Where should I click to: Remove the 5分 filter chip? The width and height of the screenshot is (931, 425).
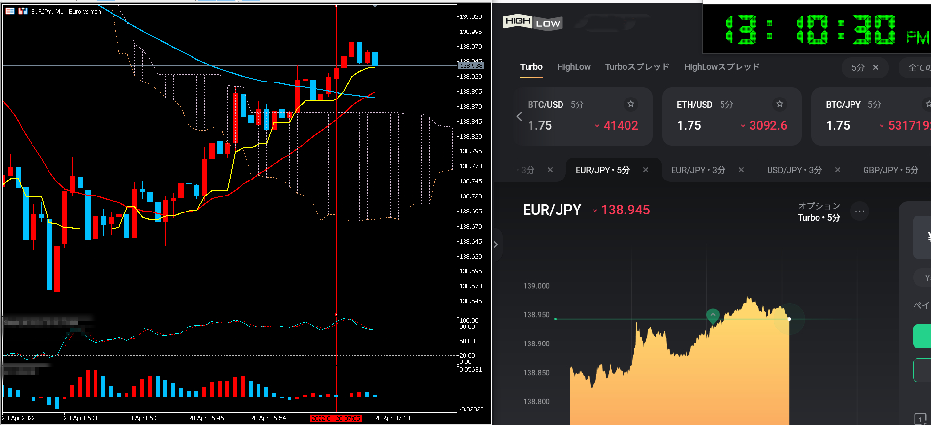pos(875,67)
